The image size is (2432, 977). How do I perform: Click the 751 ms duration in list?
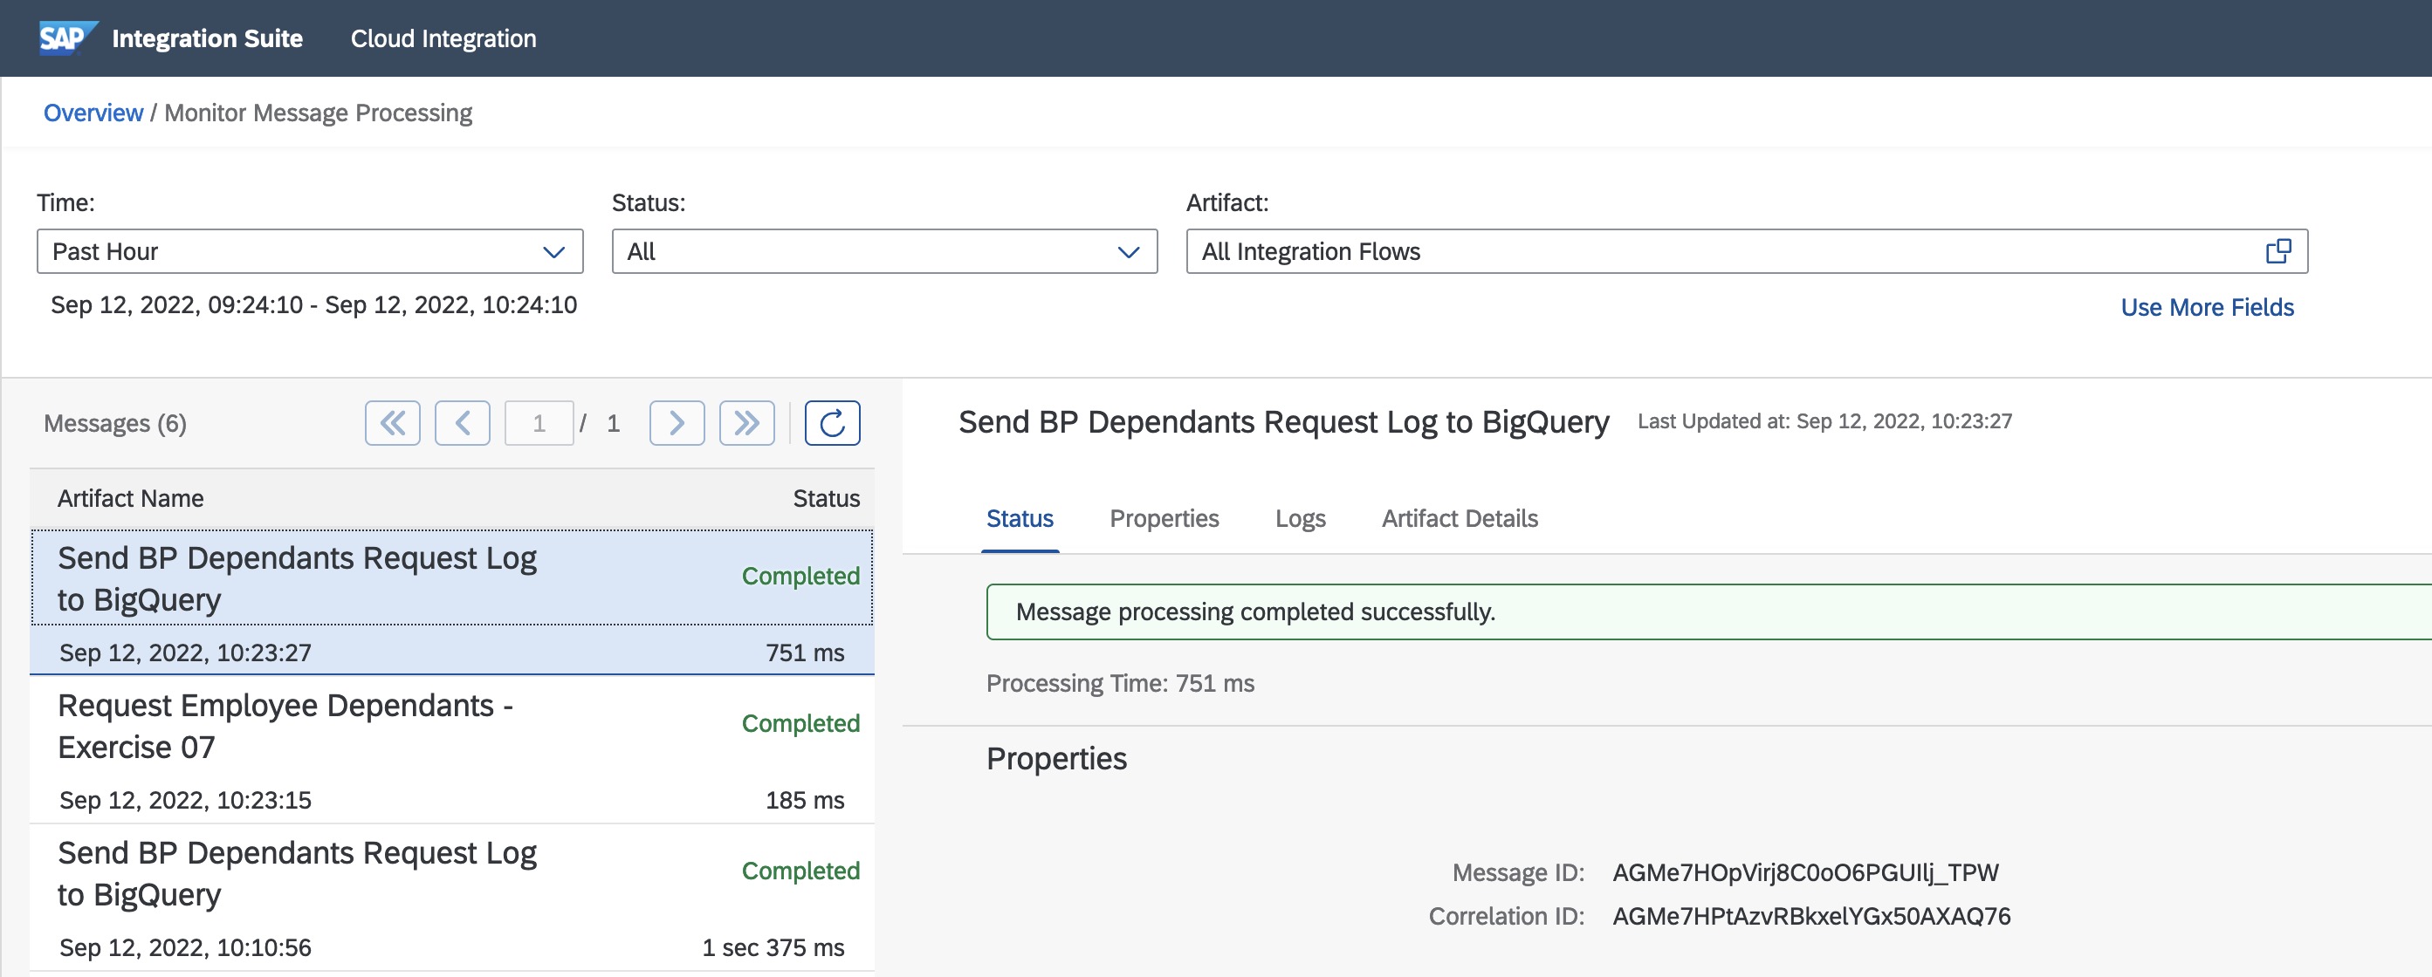coord(804,652)
